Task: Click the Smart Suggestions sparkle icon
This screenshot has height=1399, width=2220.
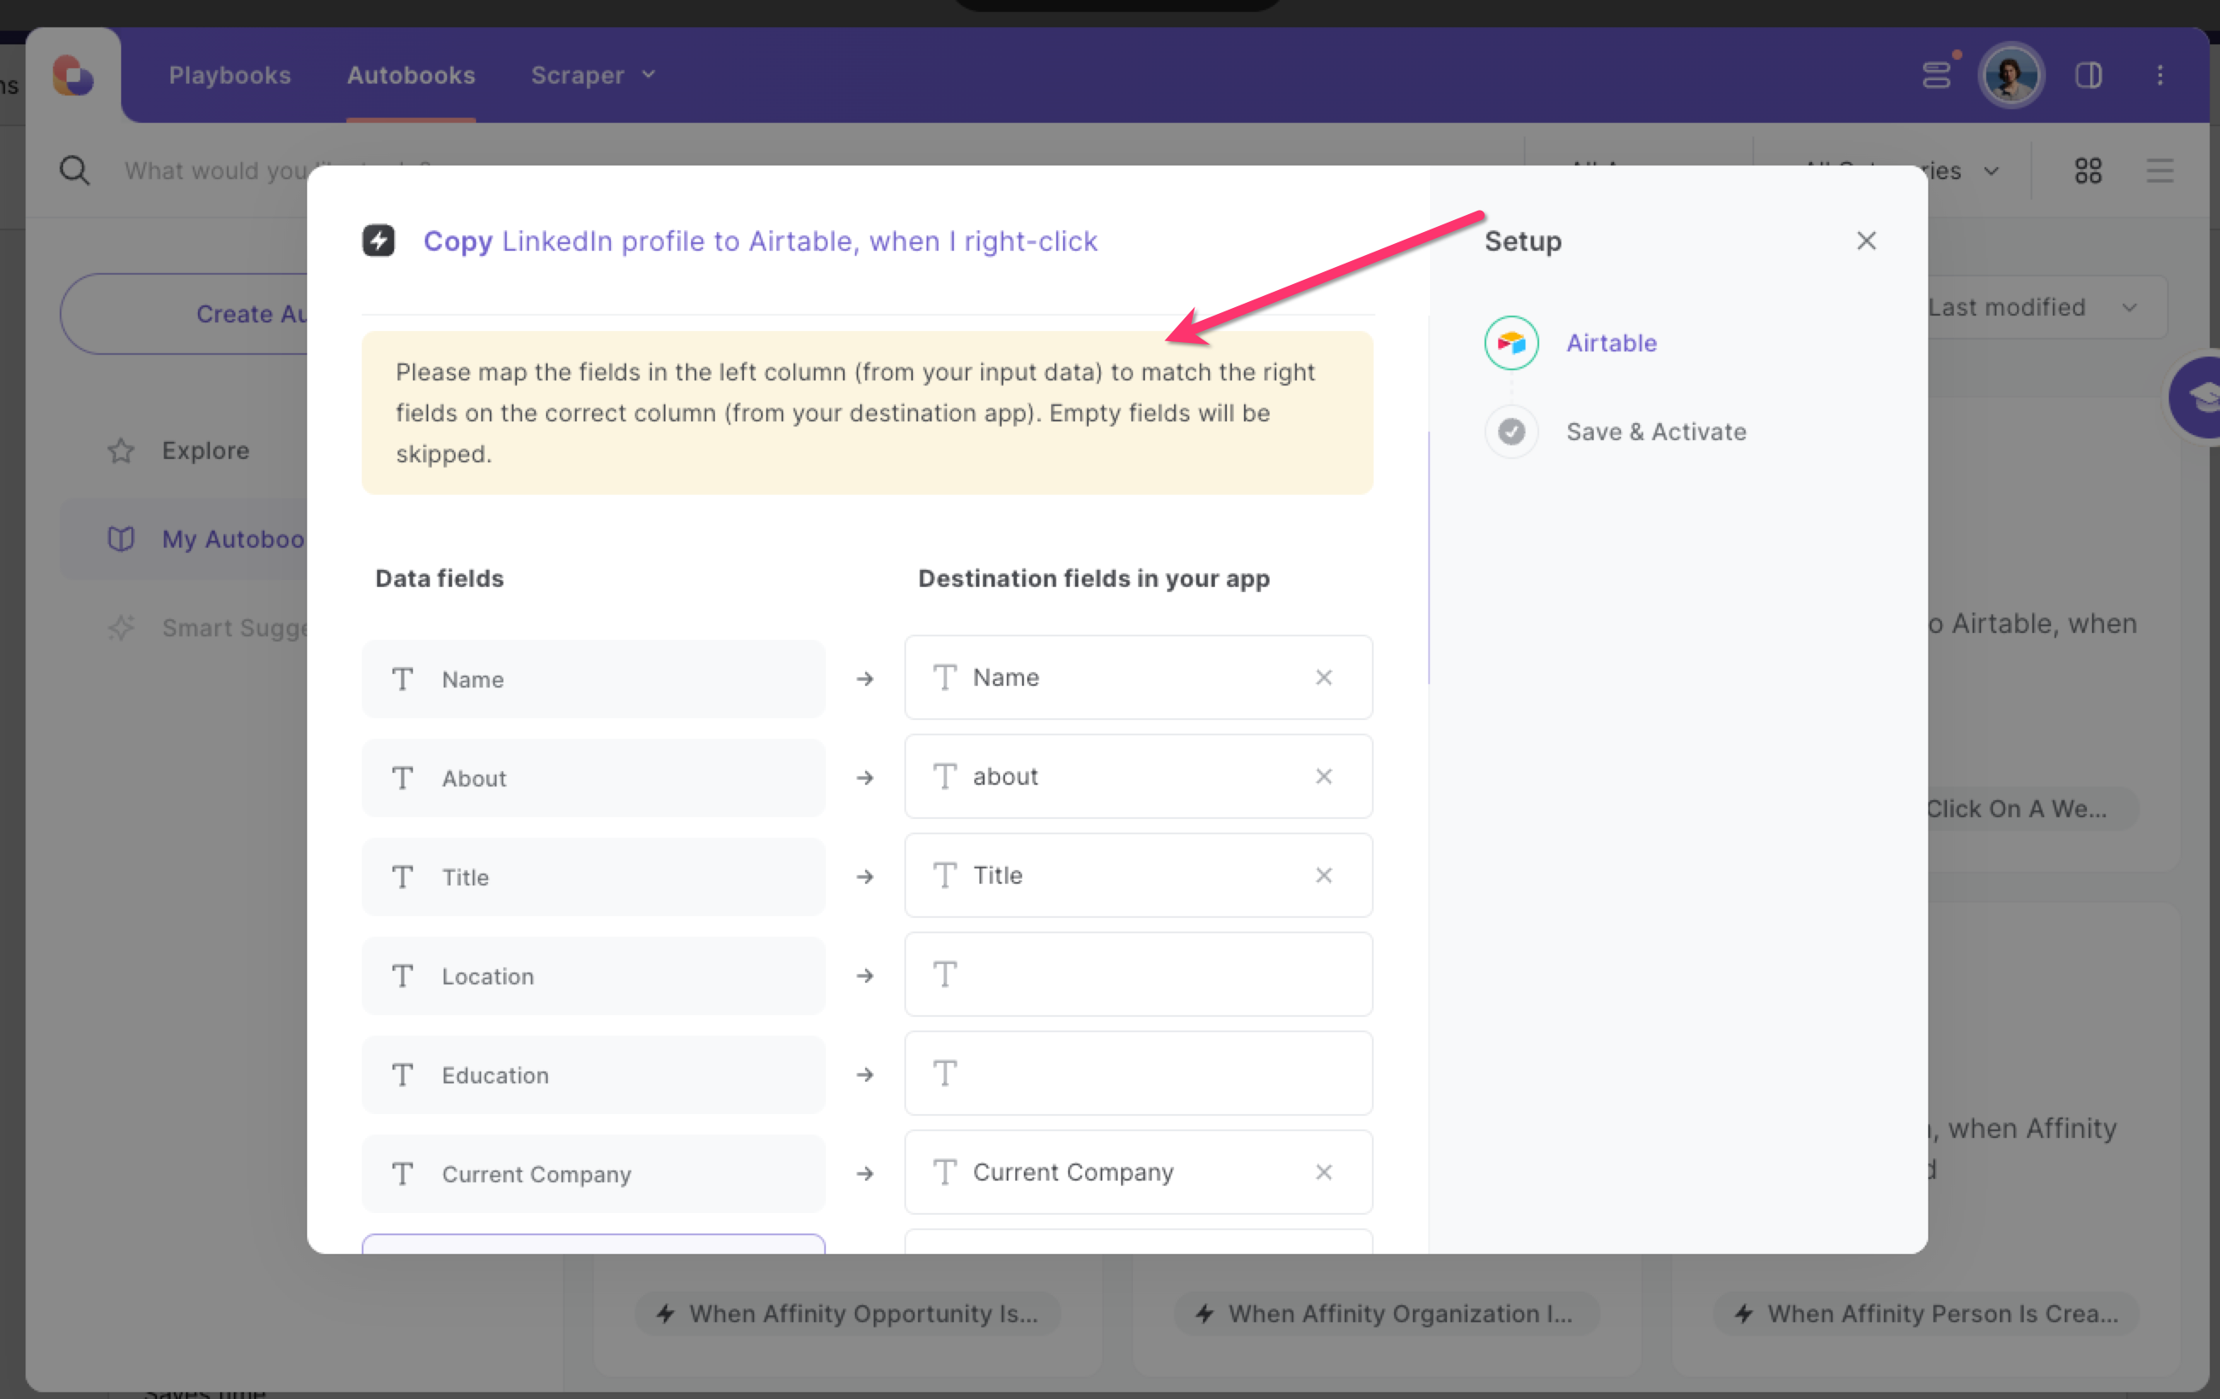Action: pyautogui.click(x=121, y=629)
